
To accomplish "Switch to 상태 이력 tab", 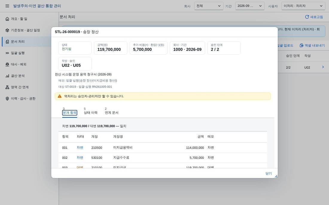I will click(91, 111).
